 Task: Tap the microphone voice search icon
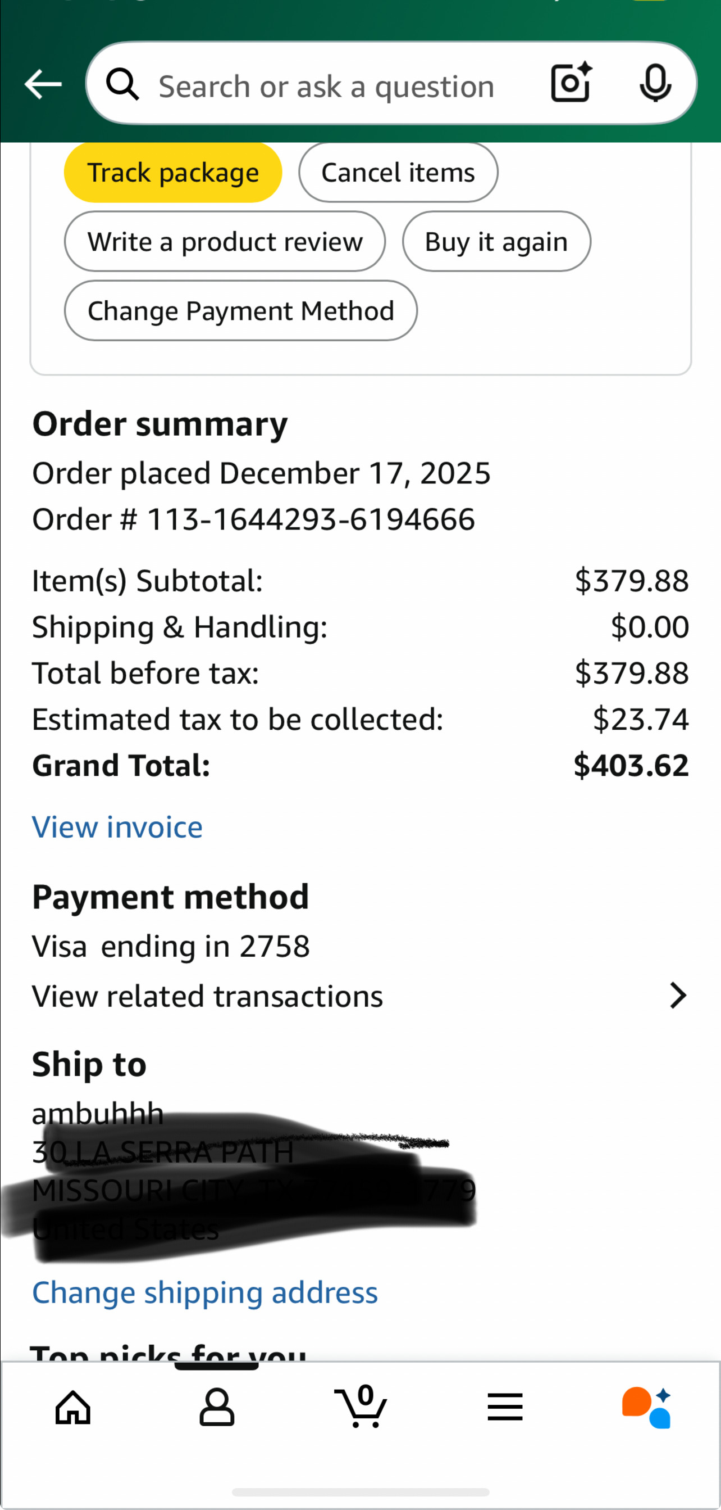[x=655, y=83]
